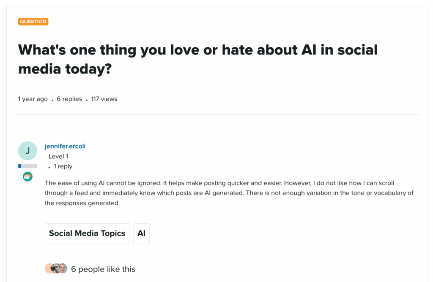Select the Social Media Topics tag
Viewport: 433px width, 282px height.
tap(87, 233)
